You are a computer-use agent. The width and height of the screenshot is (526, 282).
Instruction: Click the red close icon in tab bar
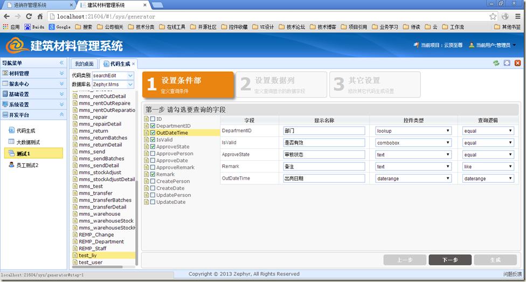(517, 64)
